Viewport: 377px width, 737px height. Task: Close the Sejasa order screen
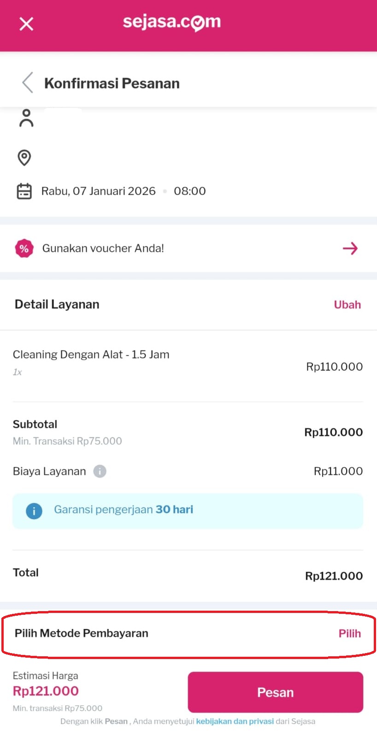[26, 24]
